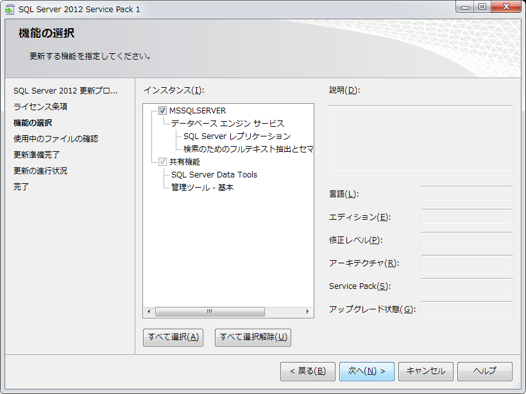Click the horizontal scrollbar right arrow

[307, 312]
